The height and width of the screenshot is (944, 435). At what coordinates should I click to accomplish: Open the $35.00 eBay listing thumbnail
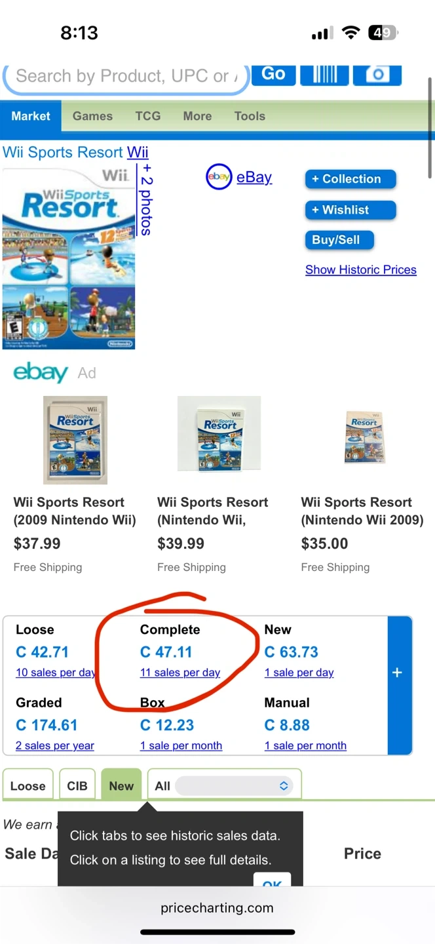pos(363,437)
